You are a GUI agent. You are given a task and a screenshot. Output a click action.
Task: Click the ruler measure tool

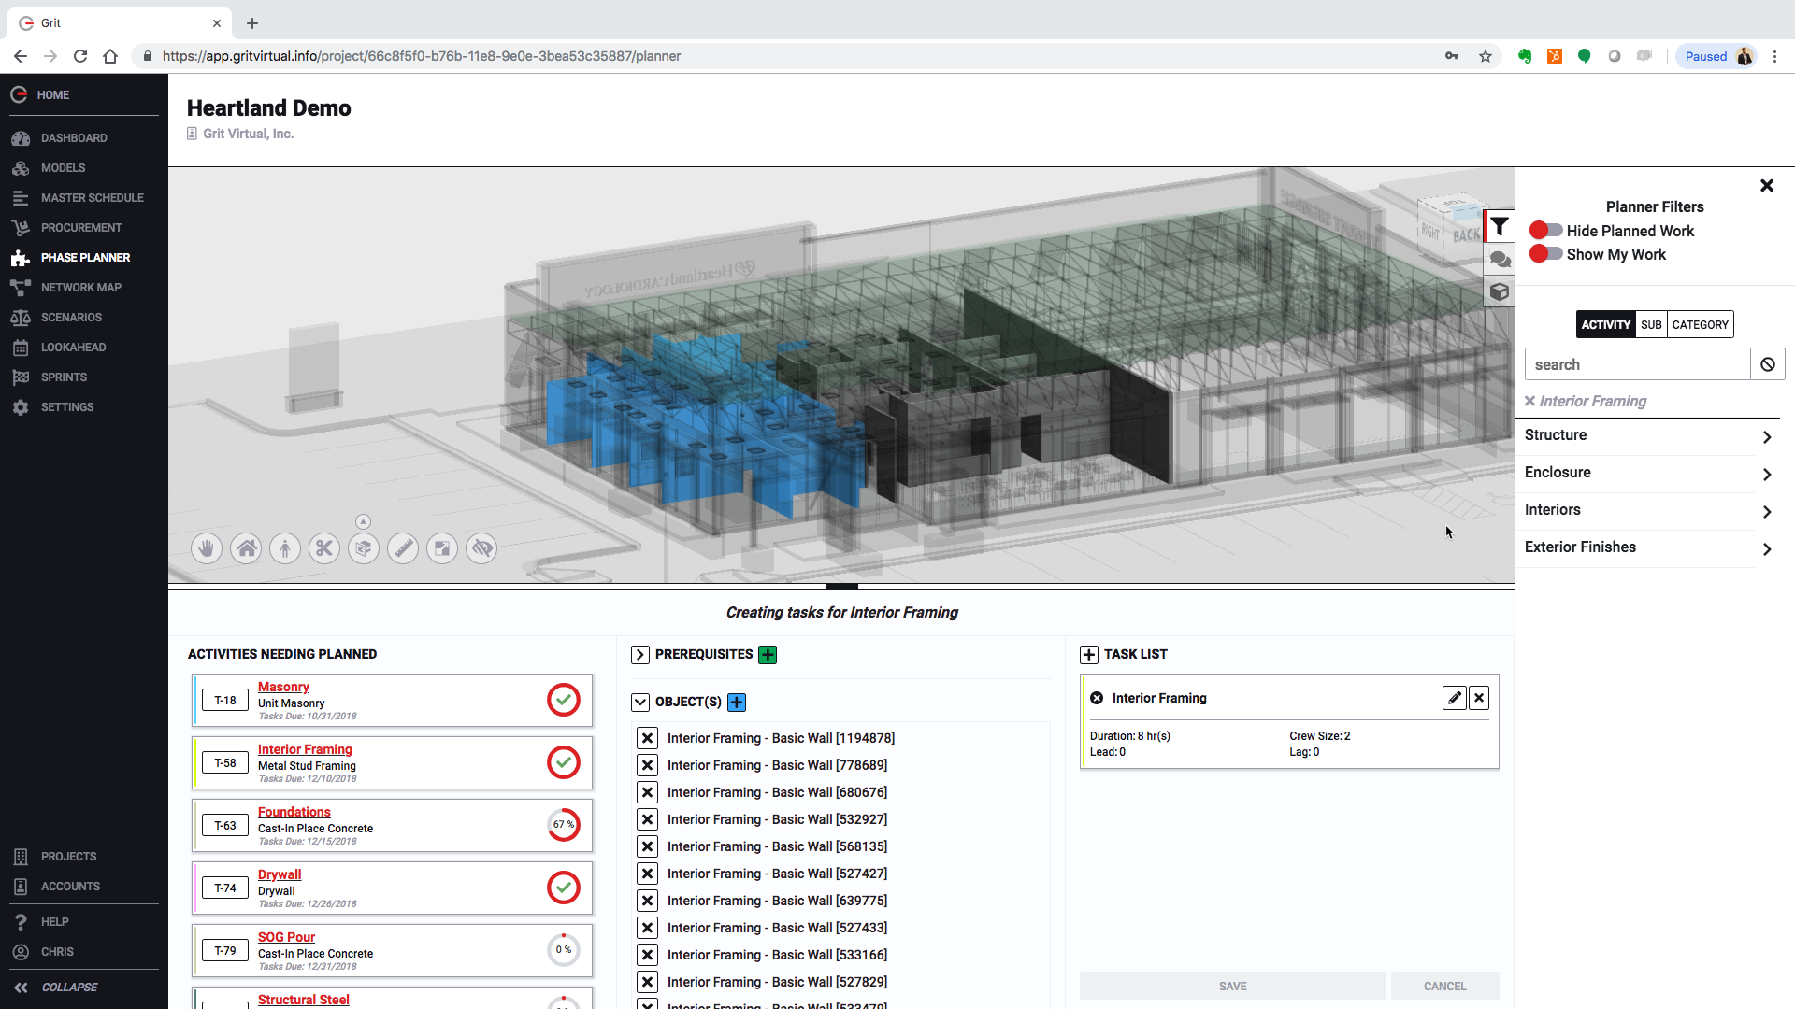pyautogui.click(x=403, y=548)
